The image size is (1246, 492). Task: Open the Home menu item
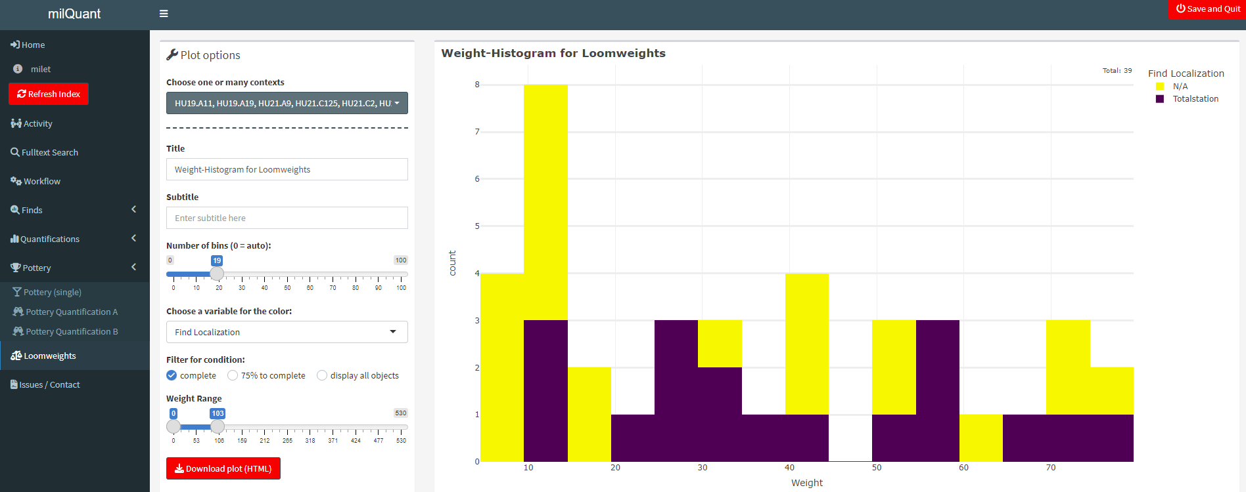pyautogui.click(x=75, y=45)
